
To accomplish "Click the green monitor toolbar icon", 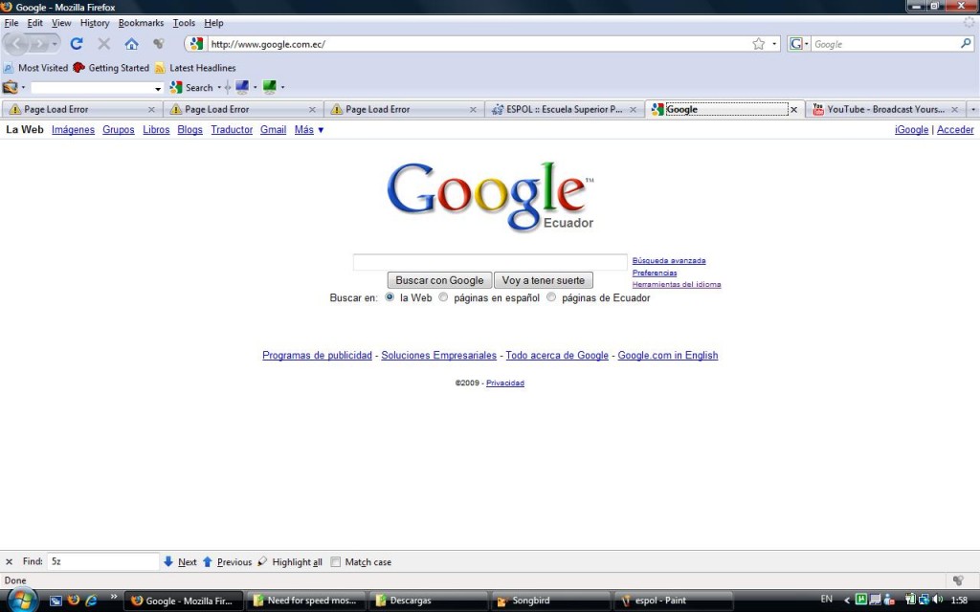I will click(269, 87).
